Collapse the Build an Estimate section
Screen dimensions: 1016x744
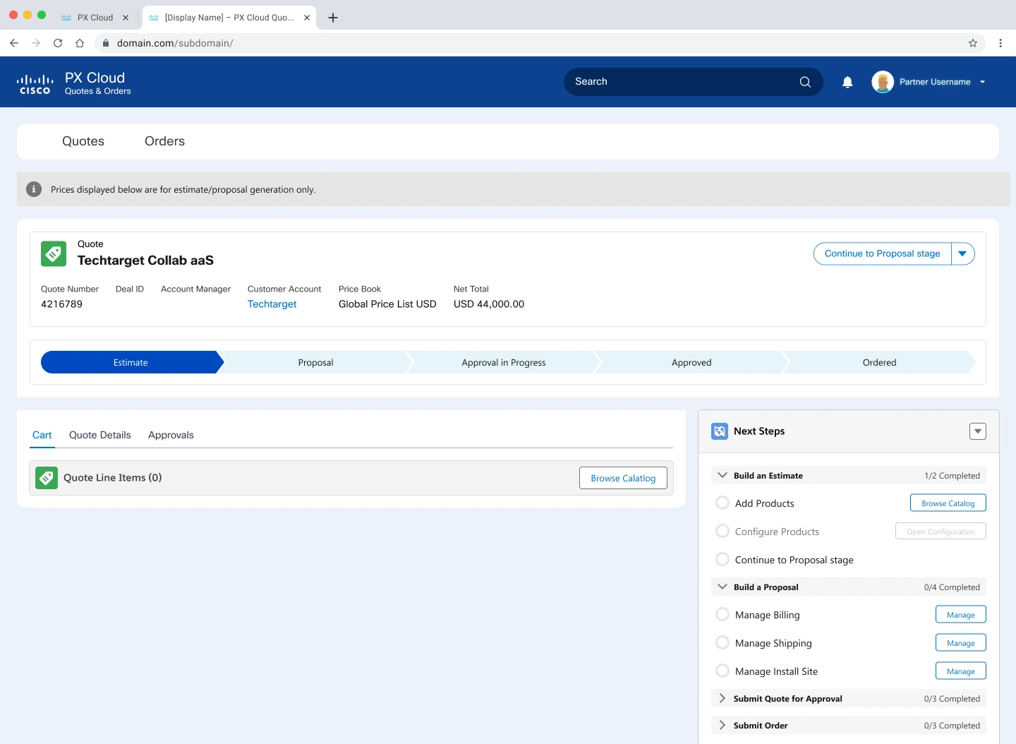[722, 475]
